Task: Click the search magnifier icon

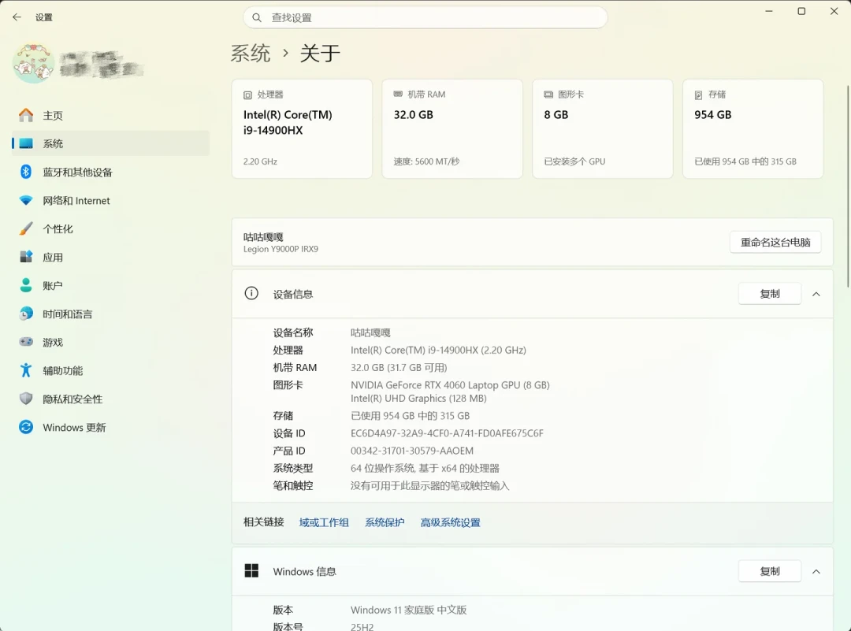Action: pyautogui.click(x=257, y=18)
